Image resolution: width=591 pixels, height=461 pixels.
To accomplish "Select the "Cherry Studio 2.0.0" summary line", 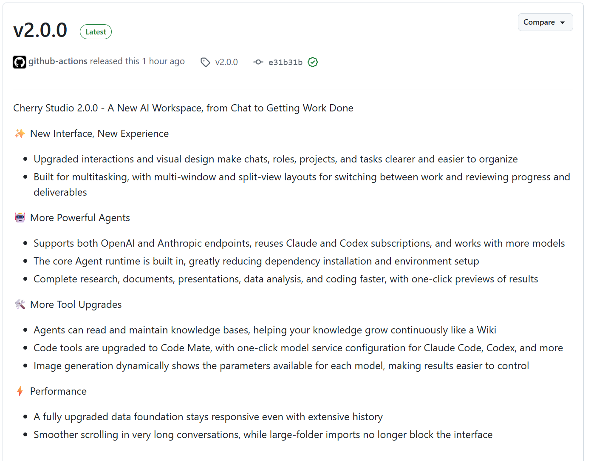I will (183, 108).
